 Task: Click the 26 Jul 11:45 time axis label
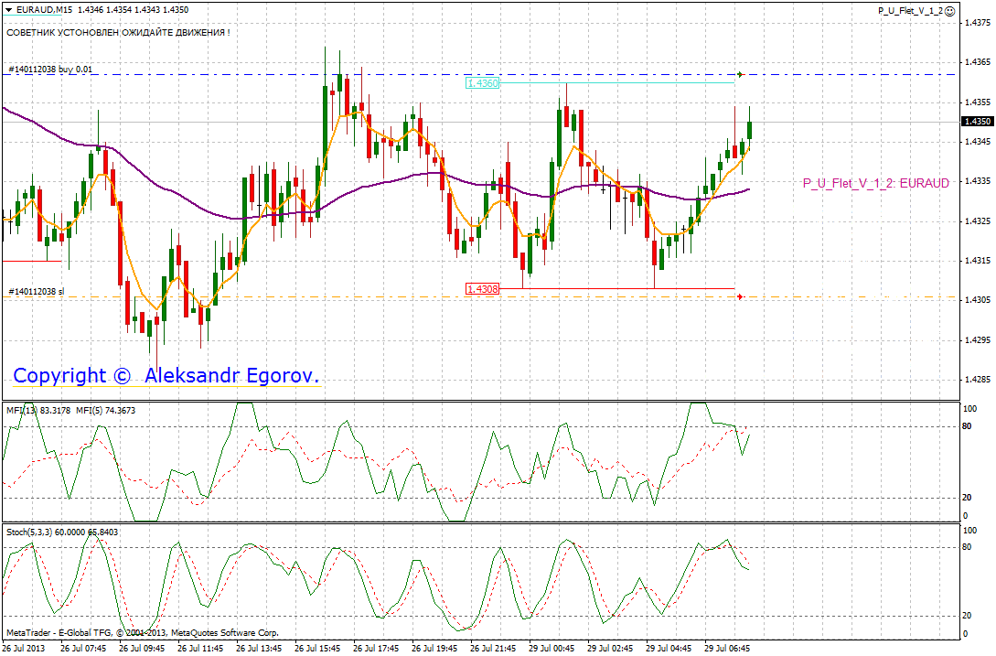pos(200,649)
